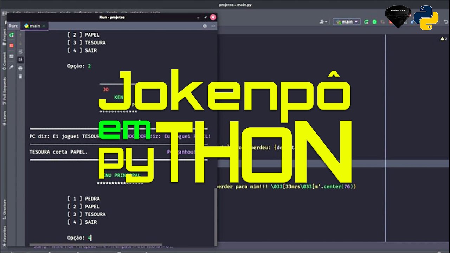The image size is (450, 253).
Task: Click 'TESOURA corta PAPEL.' output line
Action: 58,152
